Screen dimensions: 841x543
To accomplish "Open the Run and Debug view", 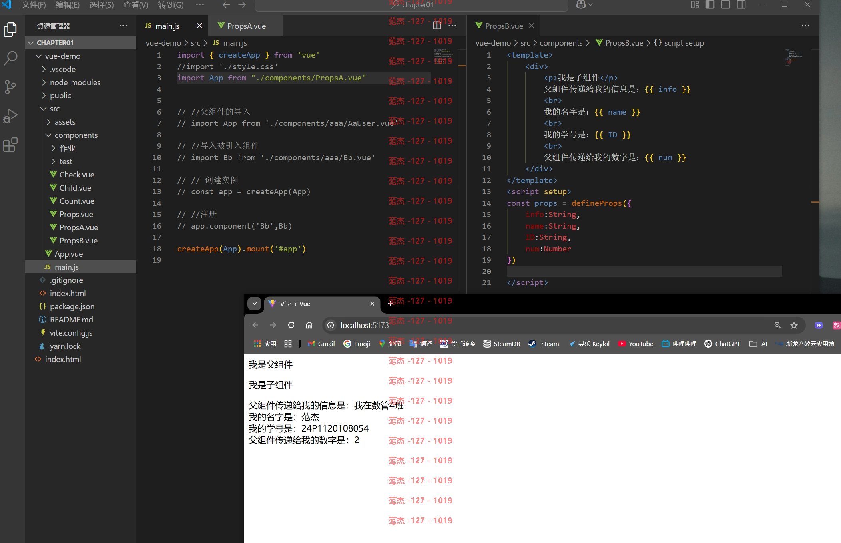I will [x=10, y=116].
